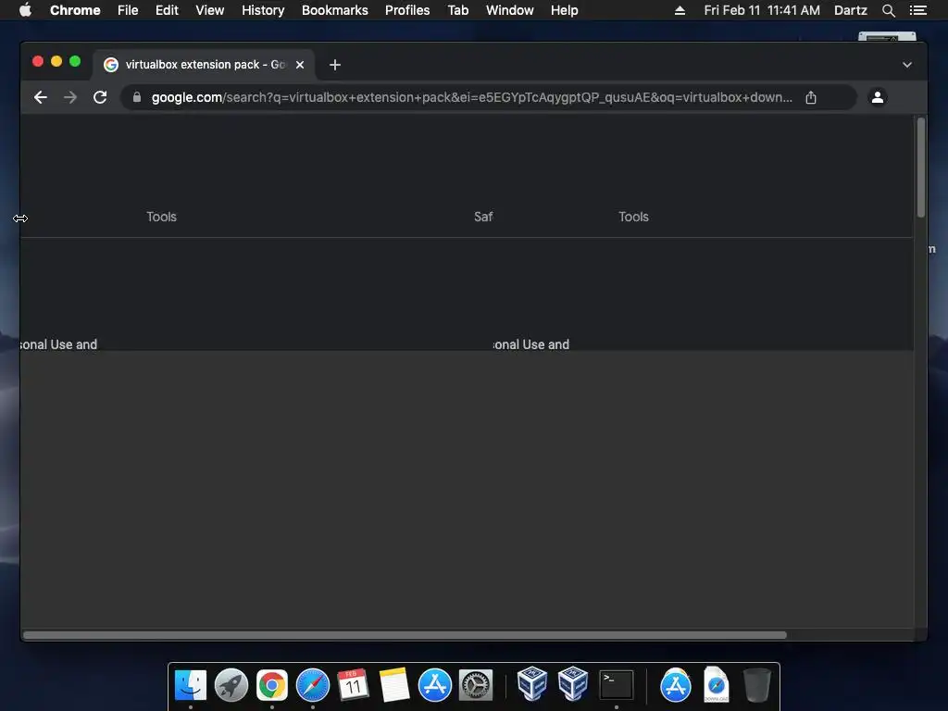Open Spotlight search magnifier
The width and height of the screenshot is (948, 711).
[888, 10]
